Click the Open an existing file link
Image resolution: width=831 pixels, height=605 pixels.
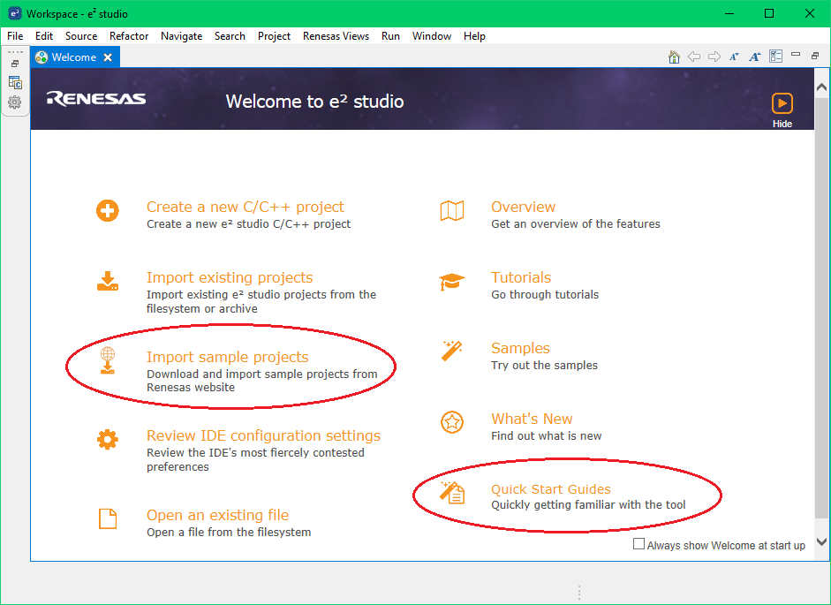coord(218,515)
